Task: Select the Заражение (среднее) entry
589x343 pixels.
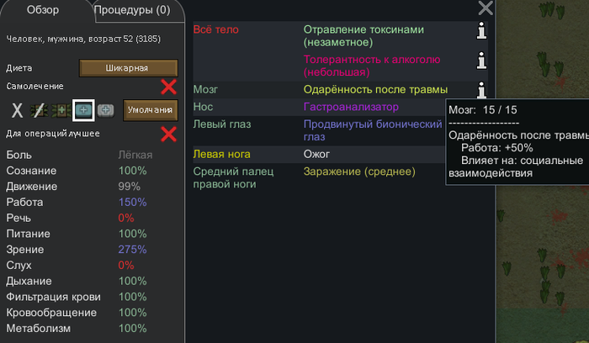Action: tap(359, 171)
